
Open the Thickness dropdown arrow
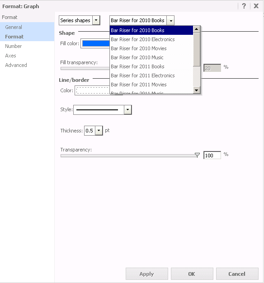click(99, 131)
